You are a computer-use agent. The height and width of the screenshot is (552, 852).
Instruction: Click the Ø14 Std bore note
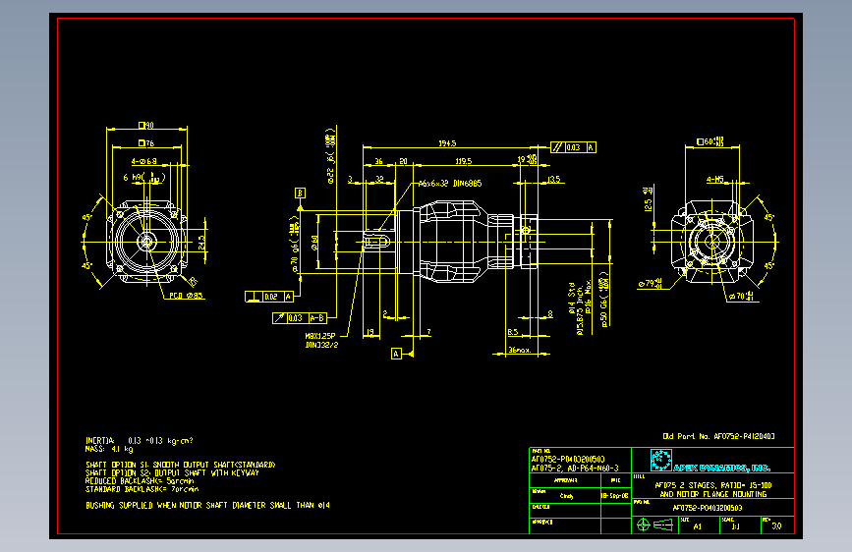[572, 299]
